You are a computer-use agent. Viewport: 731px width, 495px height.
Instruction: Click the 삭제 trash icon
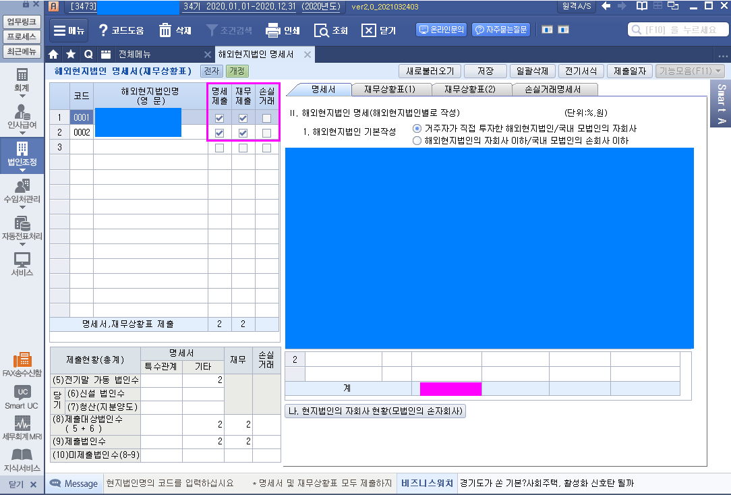165,30
